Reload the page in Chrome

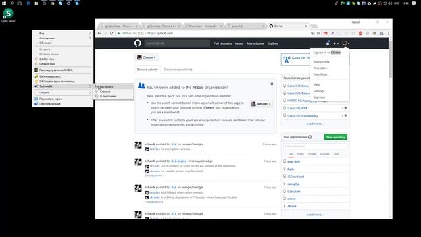(111, 33)
